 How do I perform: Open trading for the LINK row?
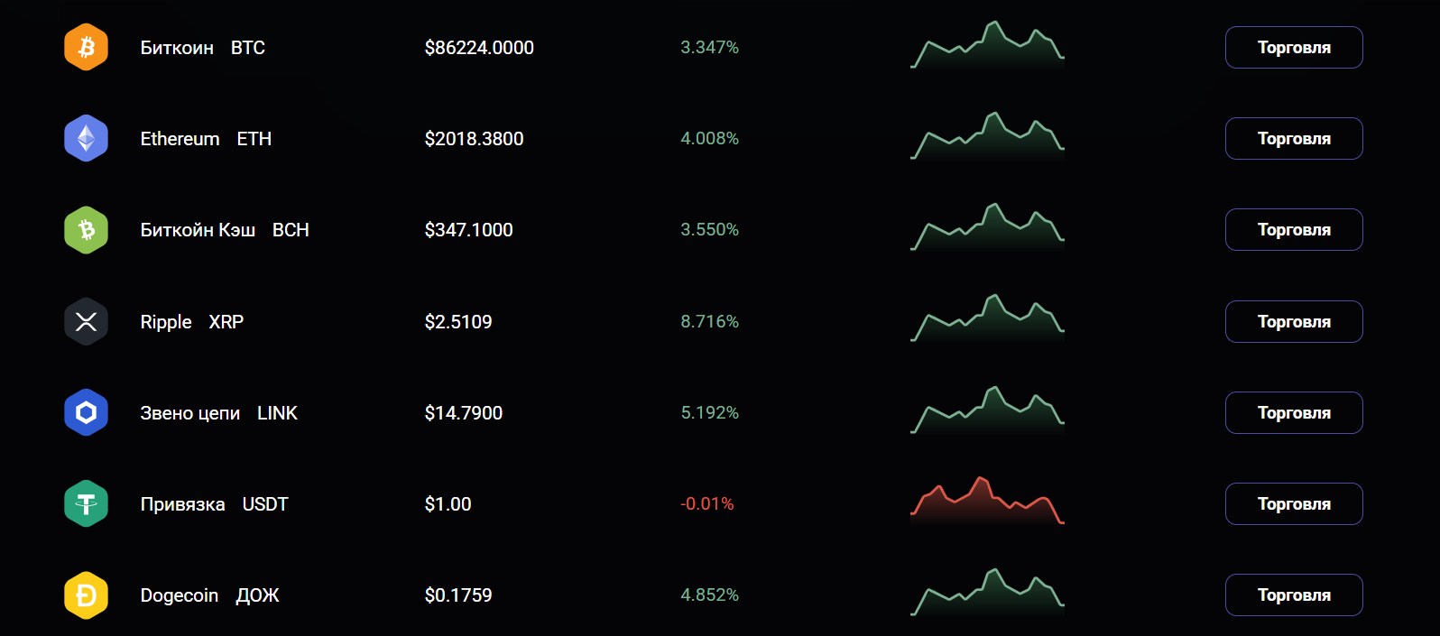coord(1294,412)
